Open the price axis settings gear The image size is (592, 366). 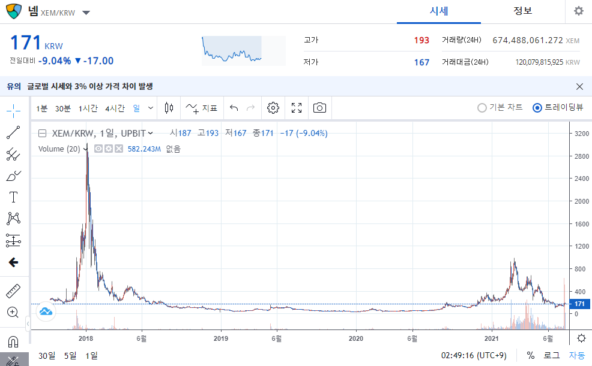click(x=581, y=338)
